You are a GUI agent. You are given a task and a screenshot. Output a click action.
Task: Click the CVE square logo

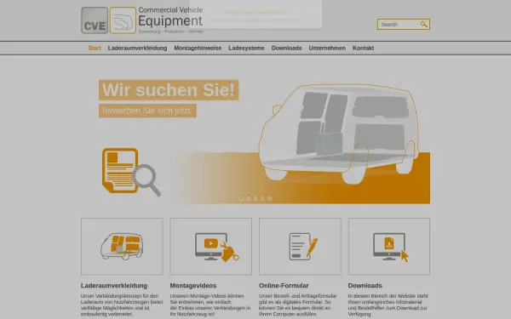pos(95,20)
